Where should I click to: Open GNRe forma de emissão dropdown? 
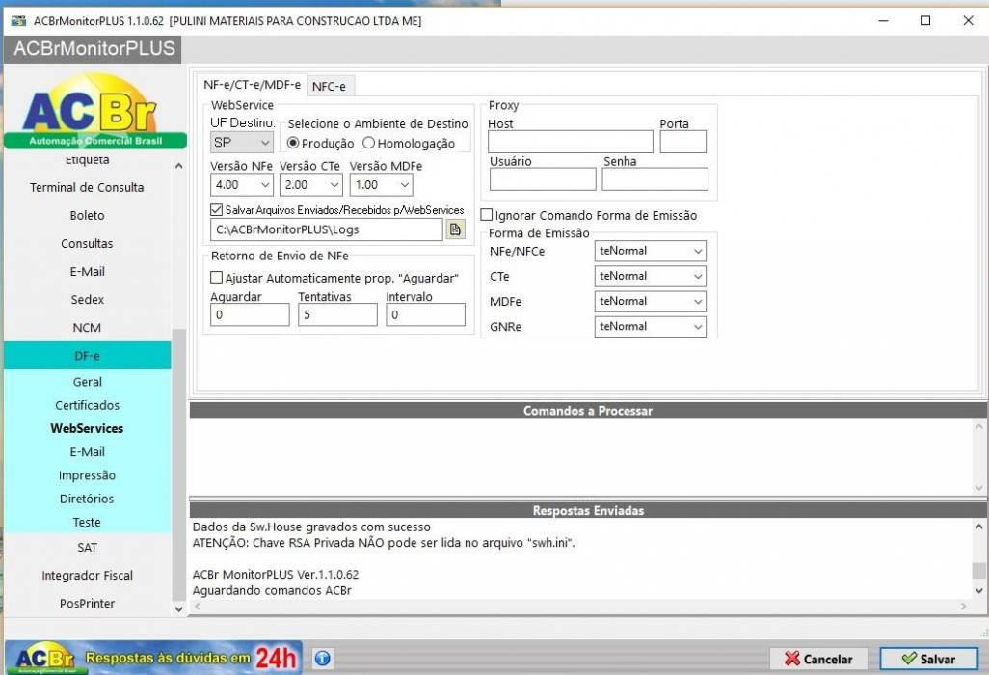click(651, 326)
